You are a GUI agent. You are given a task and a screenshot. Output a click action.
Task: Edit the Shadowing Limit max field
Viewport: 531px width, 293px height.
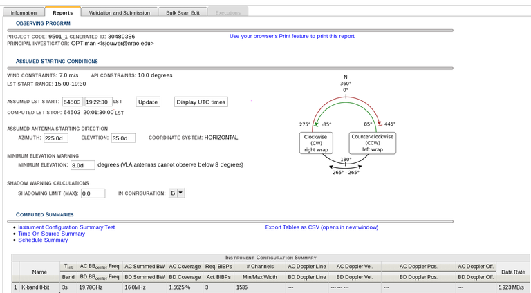point(92,193)
